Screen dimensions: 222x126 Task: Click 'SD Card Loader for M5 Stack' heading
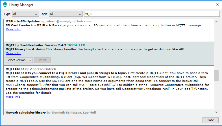(x=28, y=25)
